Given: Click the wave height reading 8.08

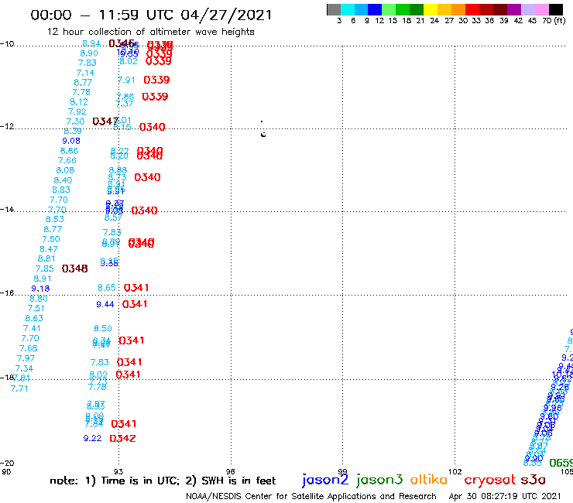Looking at the screenshot, I should tap(65, 170).
